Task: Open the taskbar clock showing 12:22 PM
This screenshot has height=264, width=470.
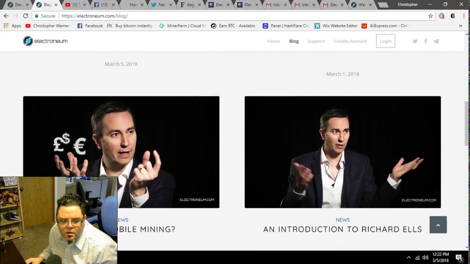Action: [441, 257]
